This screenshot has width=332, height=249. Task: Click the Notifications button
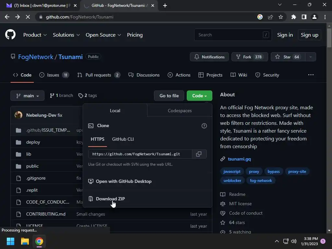(x=209, y=57)
